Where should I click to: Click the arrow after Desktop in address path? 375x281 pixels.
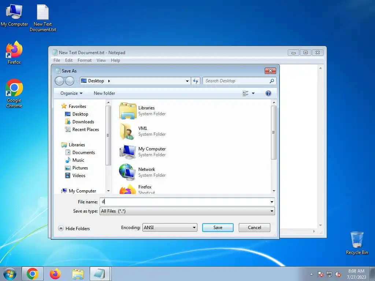coord(109,81)
